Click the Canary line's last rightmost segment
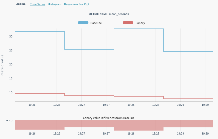The height and width of the screenshot is (139, 218). (x=188, y=99)
